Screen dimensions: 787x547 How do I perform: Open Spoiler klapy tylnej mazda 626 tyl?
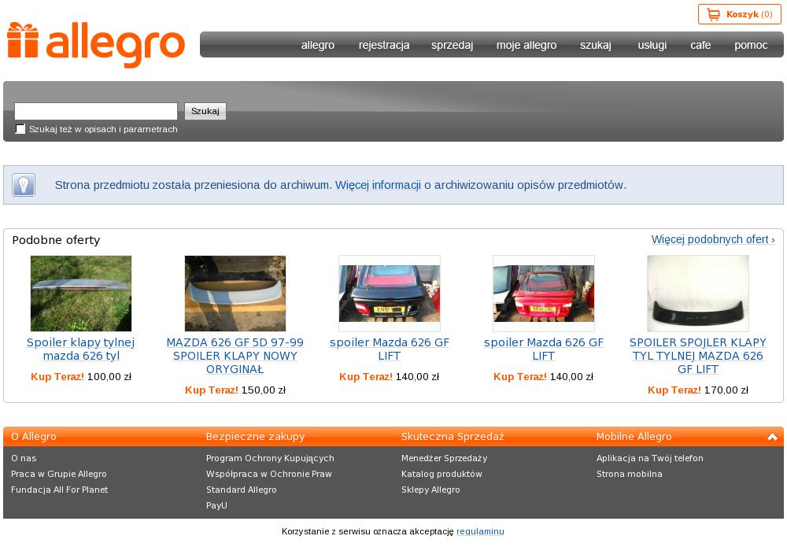(x=81, y=349)
